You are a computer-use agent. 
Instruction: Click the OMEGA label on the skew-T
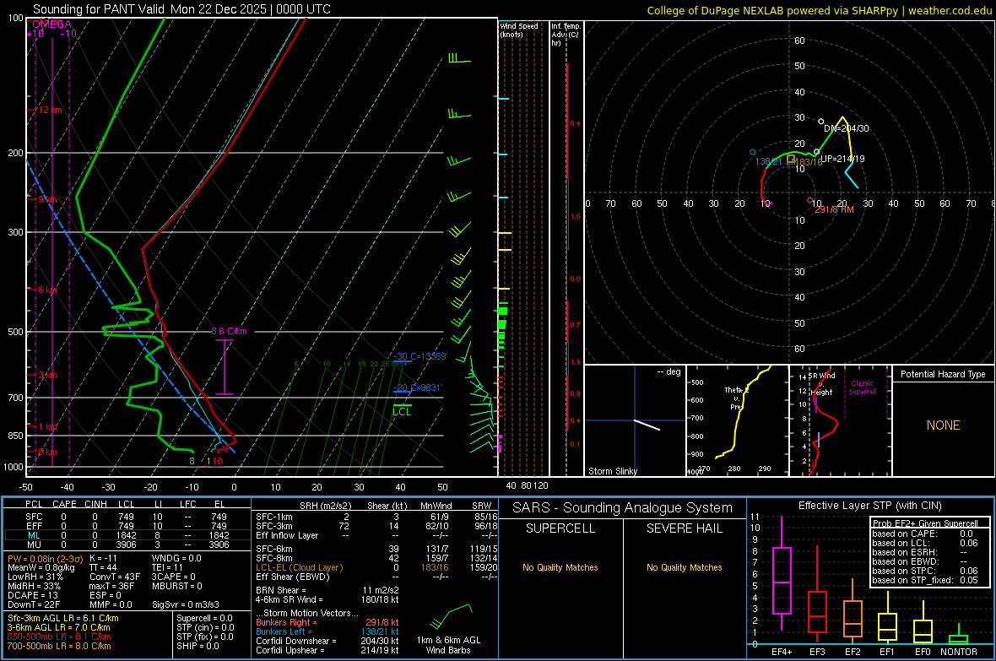click(51, 24)
